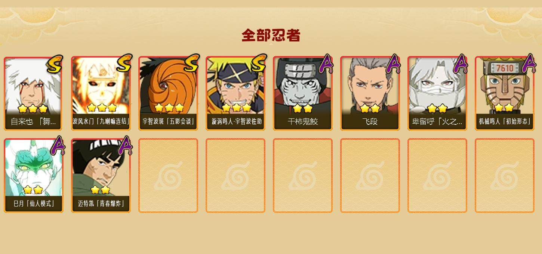Click the first empty ninja slot

[x=168, y=176]
